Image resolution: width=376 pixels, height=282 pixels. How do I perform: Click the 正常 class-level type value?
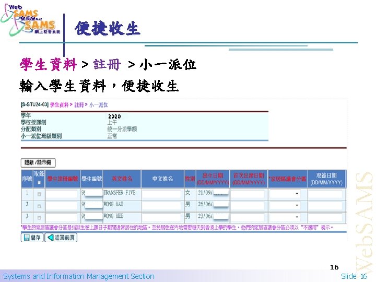(112, 136)
